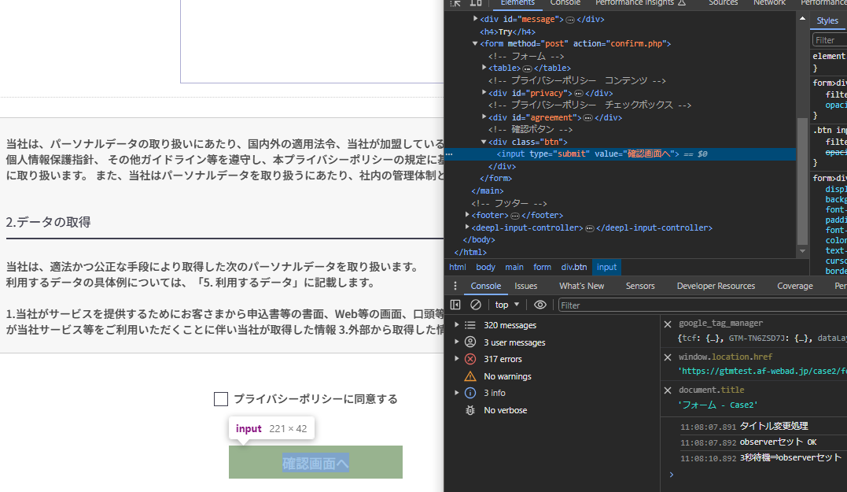
Task: Check the privacy policy agreement checkbox
Action: (x=221, y=399)
